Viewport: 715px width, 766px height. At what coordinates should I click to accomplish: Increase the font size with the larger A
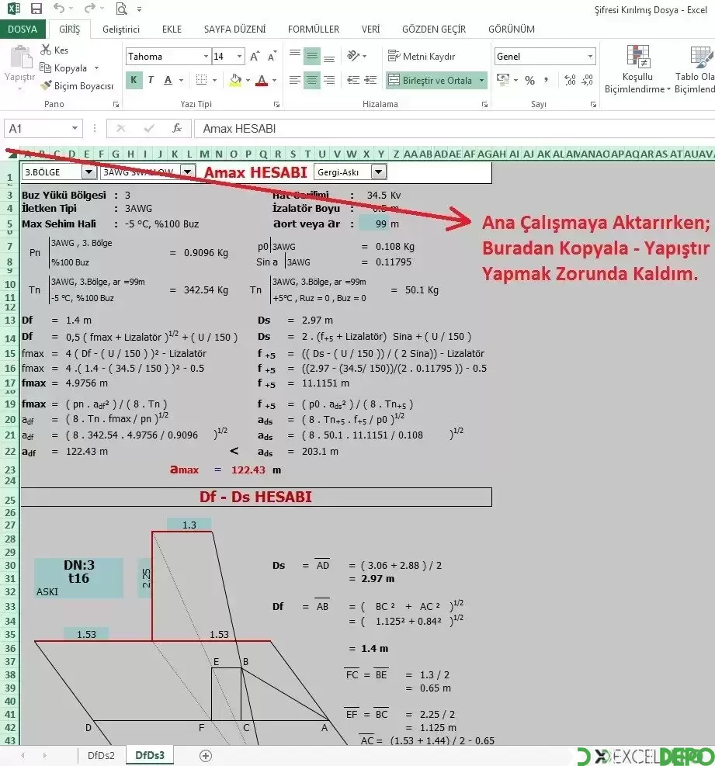pyautogui.click(x=255, y=56)
